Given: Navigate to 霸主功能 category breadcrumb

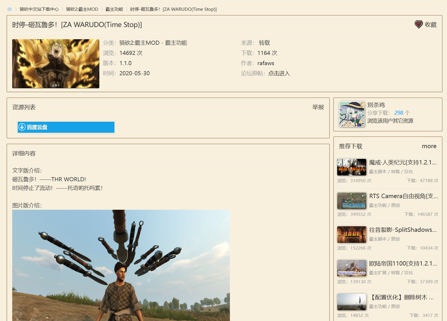Looking at the screenshot, I should 114,9.
